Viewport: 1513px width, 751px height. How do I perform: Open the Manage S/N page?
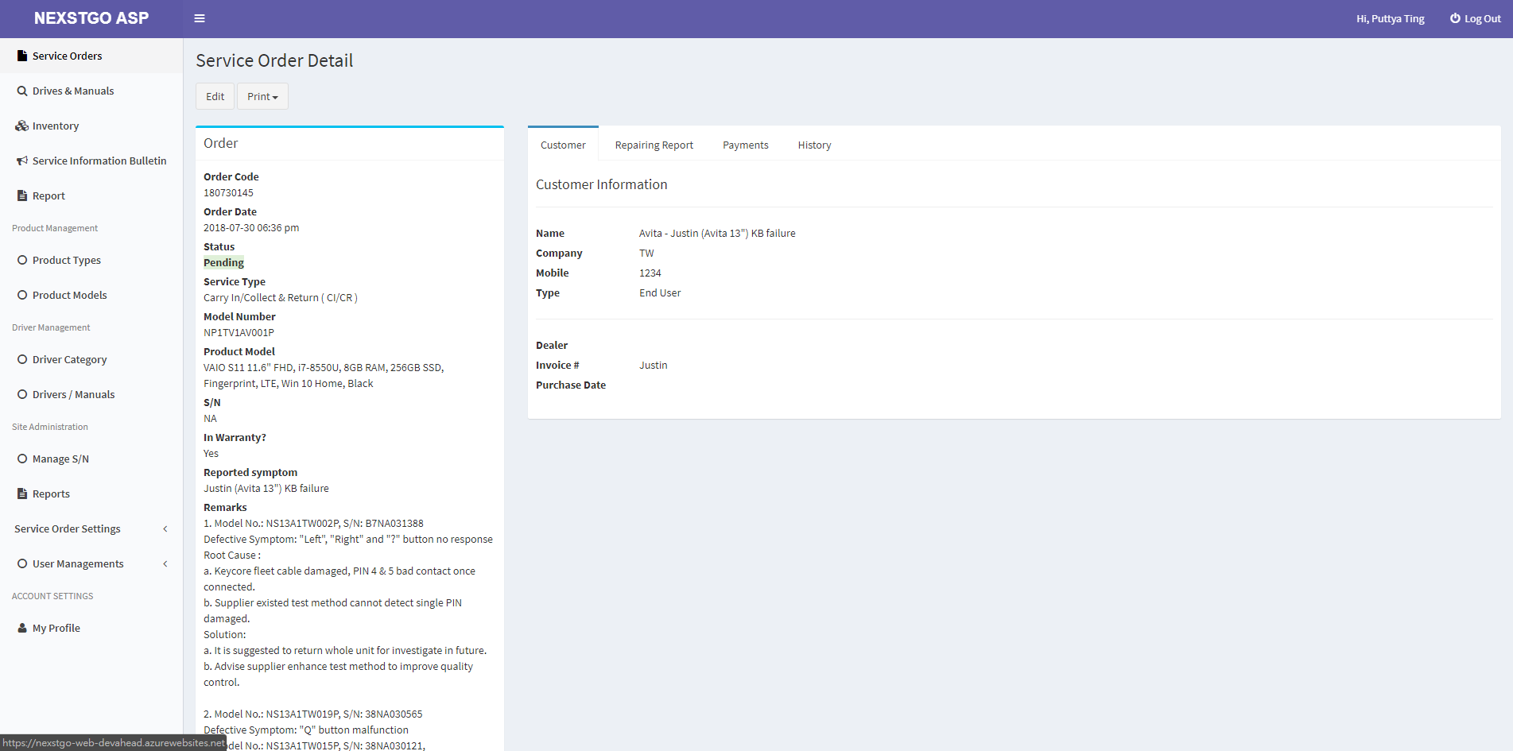click(60, 459)
